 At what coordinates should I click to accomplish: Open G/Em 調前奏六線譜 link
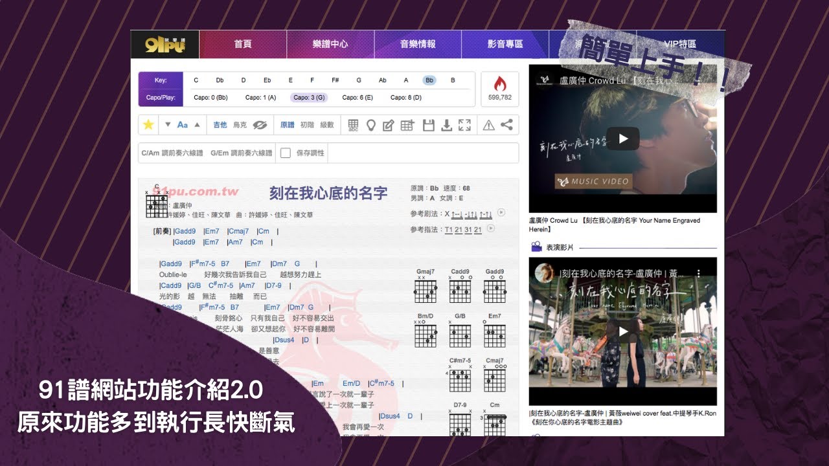(x=242, y=153)
